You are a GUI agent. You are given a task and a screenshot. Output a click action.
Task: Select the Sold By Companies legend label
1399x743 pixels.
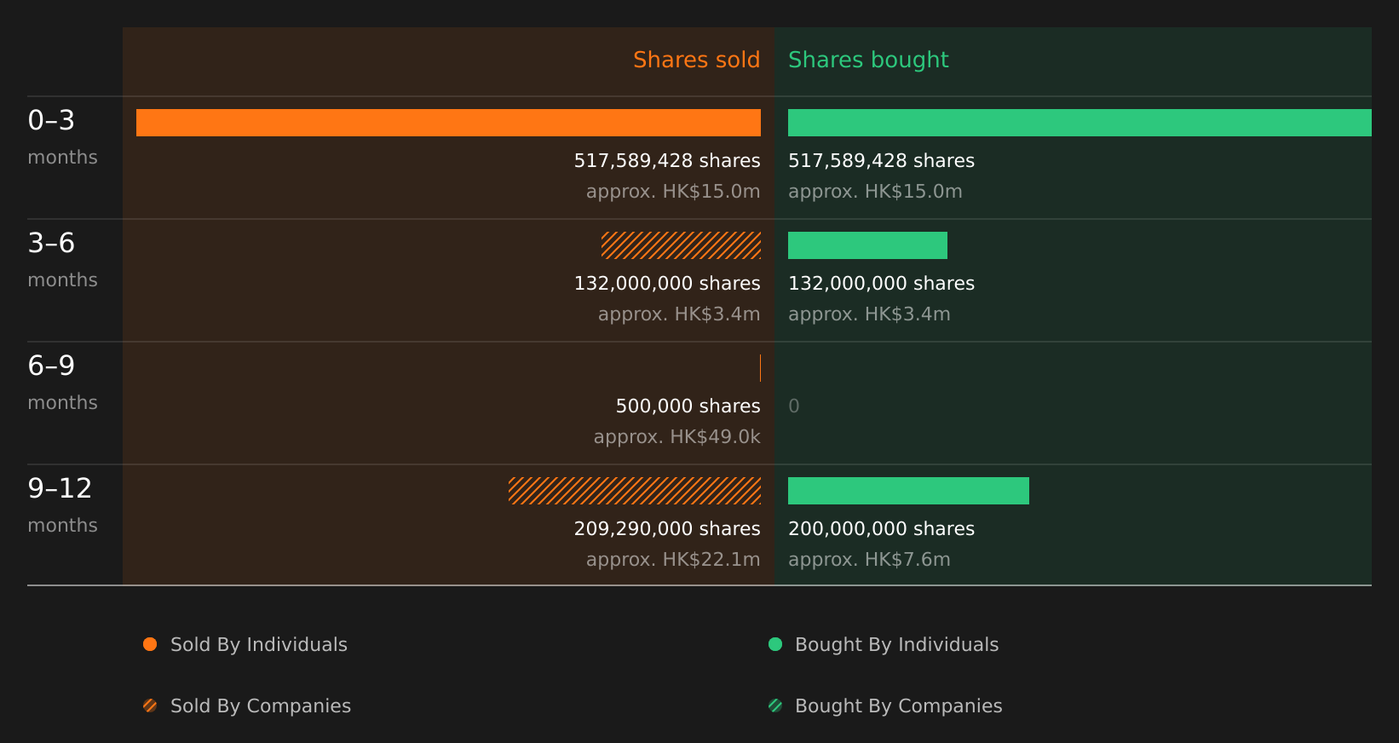coord(261,706)
